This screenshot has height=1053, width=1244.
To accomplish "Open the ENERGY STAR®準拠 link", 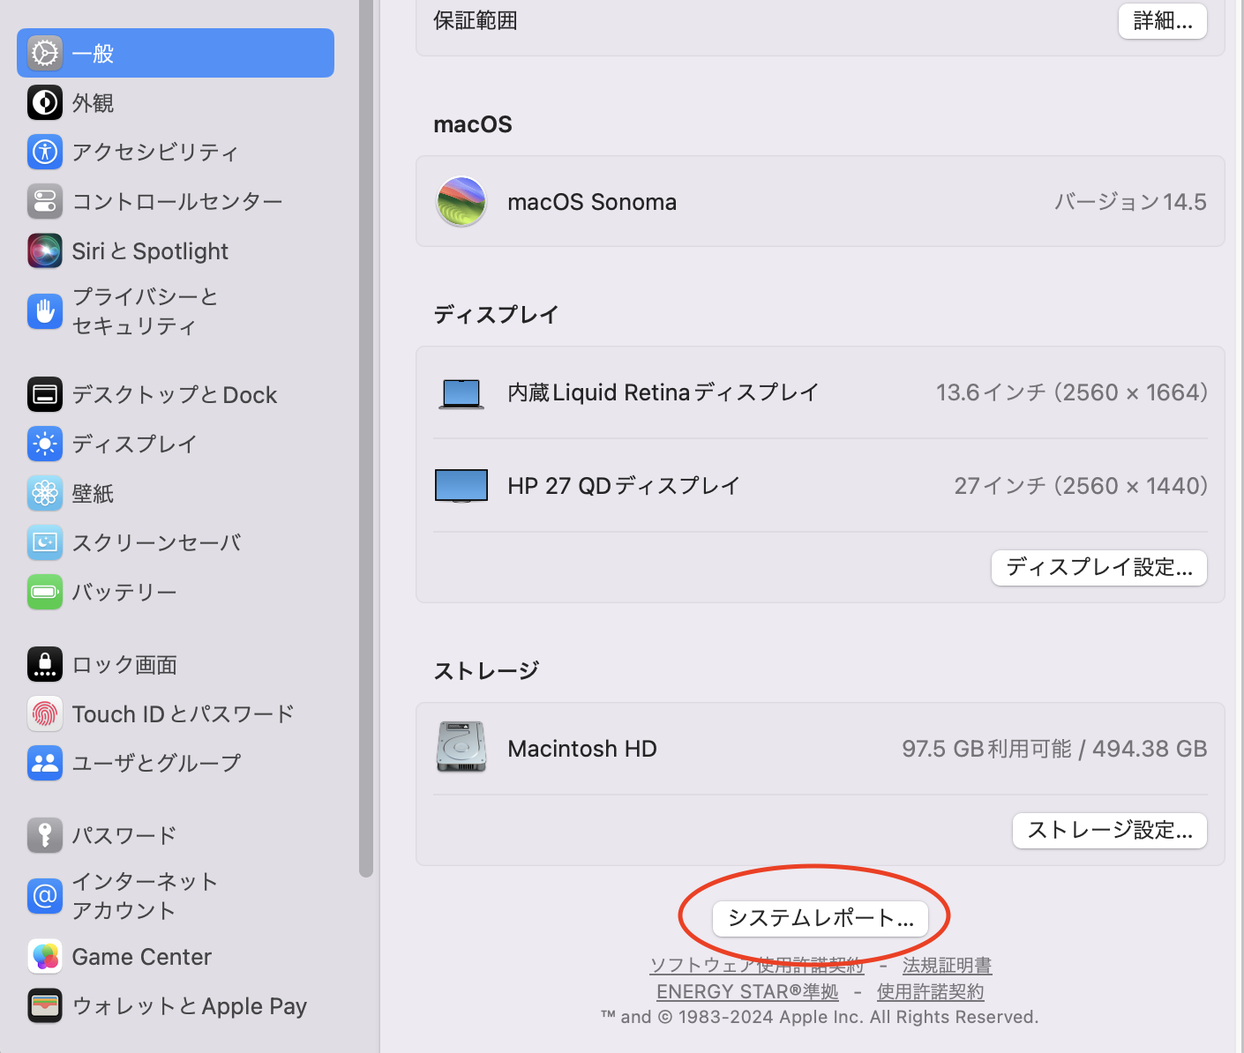I will [x=747, y=991].
